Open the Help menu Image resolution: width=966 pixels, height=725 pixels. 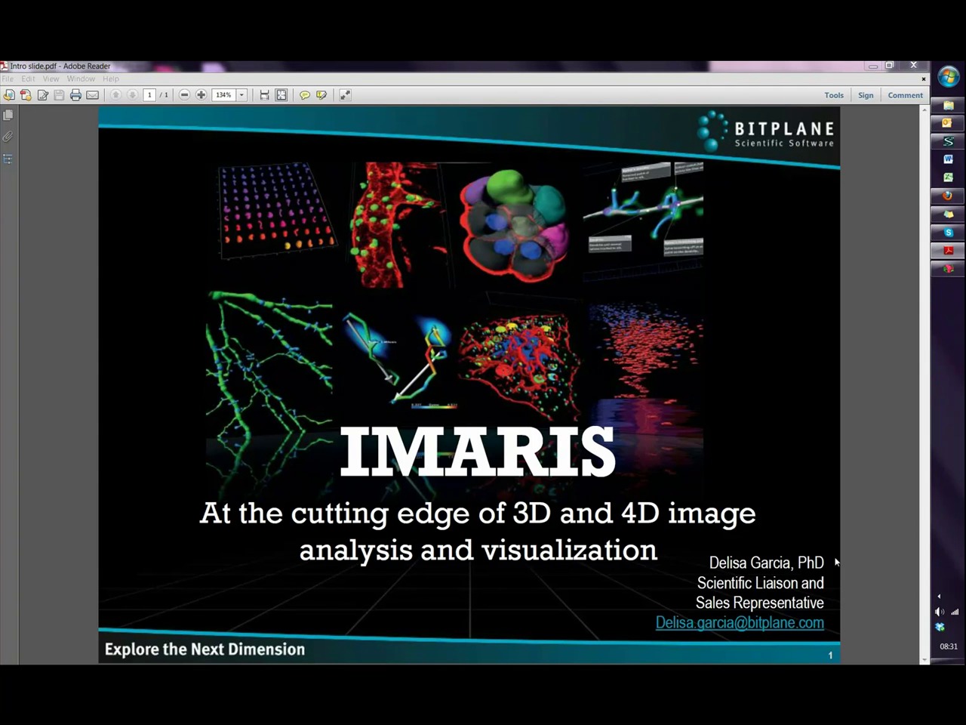point(111,79)
